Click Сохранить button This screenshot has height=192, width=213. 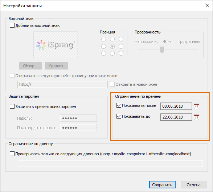click(x=162, y=185)
